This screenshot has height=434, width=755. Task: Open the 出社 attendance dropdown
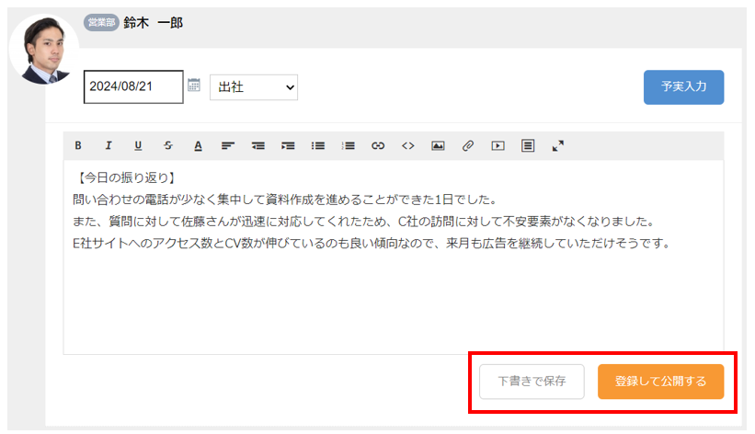(254, 87)
